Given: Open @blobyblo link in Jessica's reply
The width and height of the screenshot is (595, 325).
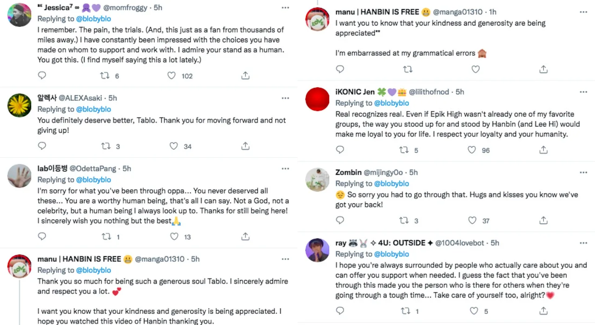Looking at the screenshot, I should (93, 19).
